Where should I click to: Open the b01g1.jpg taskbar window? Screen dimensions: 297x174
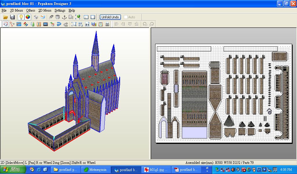click(x=156, y=170)
